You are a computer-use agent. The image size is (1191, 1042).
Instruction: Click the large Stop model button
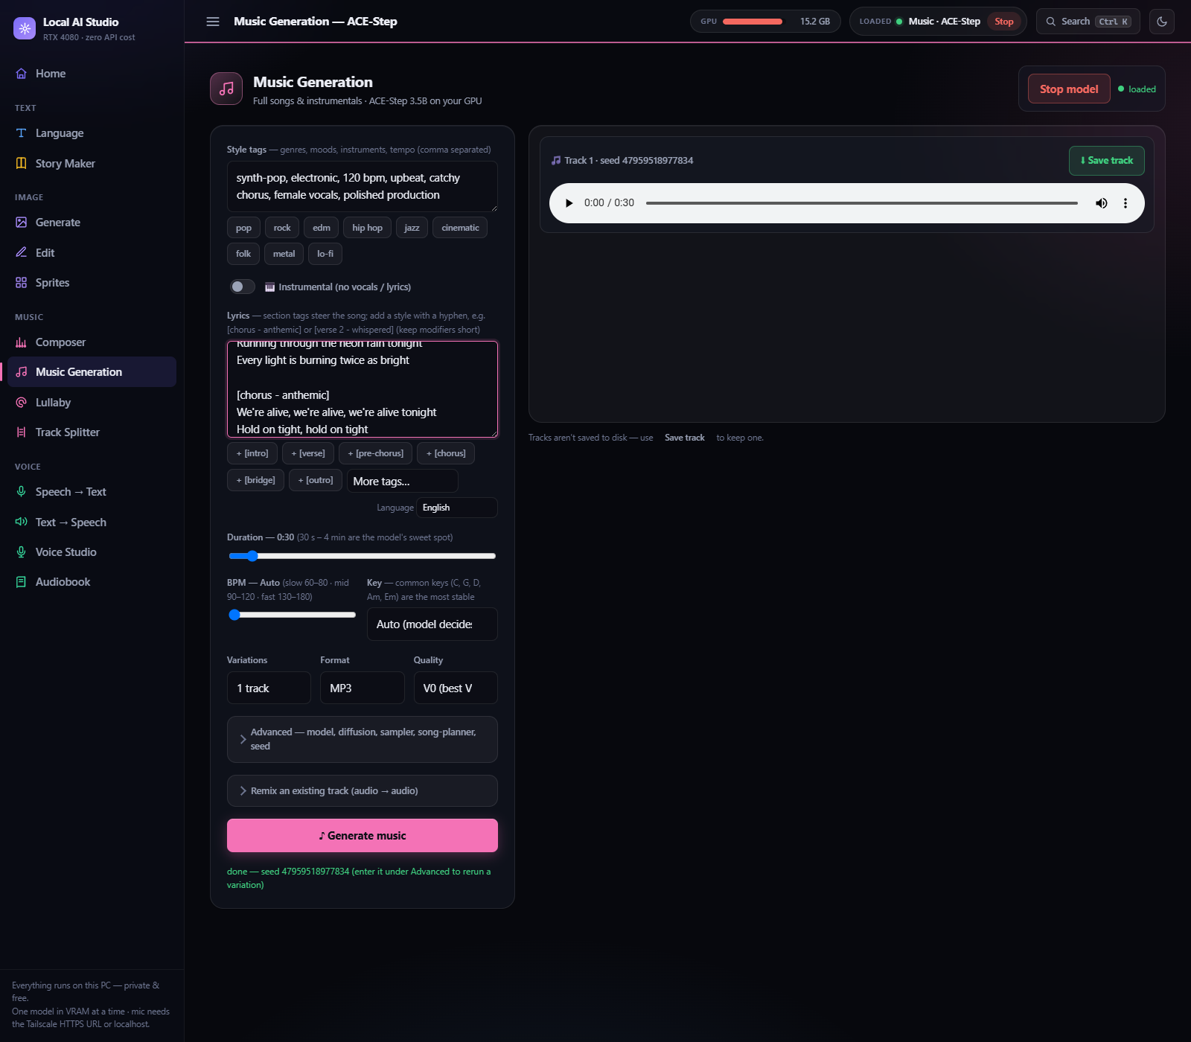[1069, 89]
